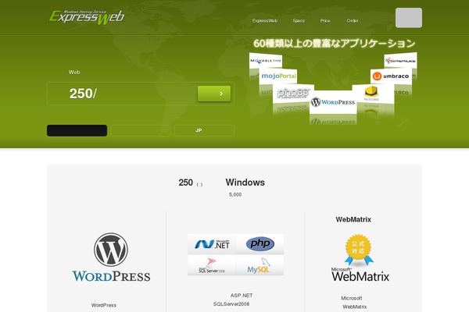Click the Web label above the price box
Image resolution: width=469 pixels, height=312 pixels.
[x=74, y=72]
